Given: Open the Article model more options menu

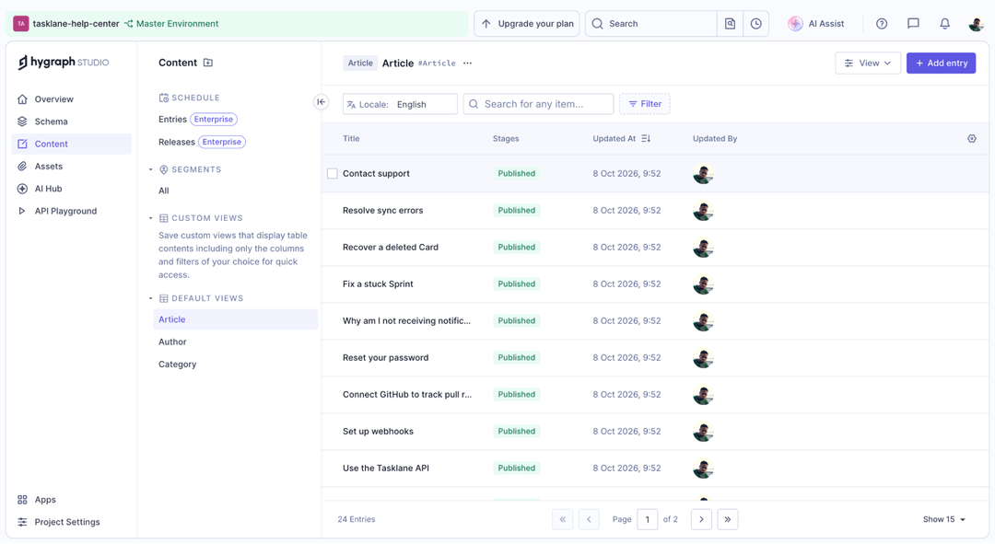Looking at the screenshot, I should click(x=468, y=63).
